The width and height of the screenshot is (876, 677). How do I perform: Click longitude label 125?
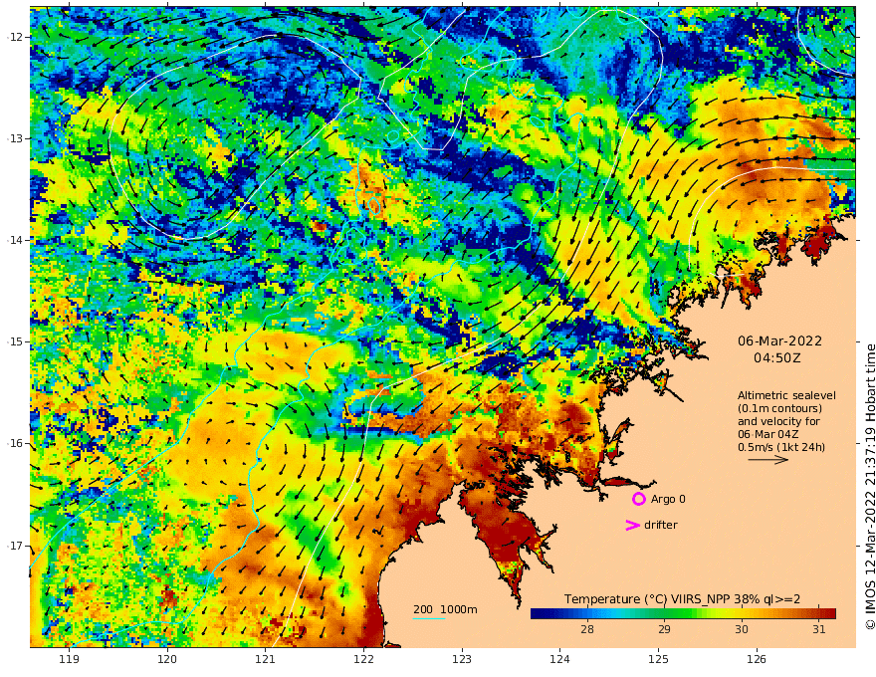click(658, 659)
